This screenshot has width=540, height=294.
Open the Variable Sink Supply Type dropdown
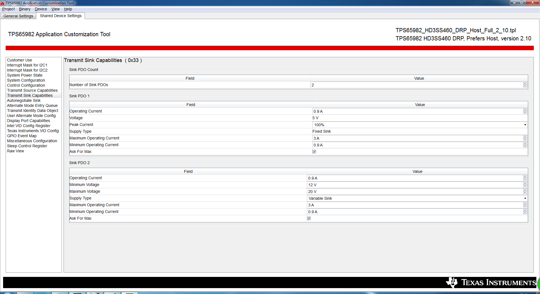[417, 198]
